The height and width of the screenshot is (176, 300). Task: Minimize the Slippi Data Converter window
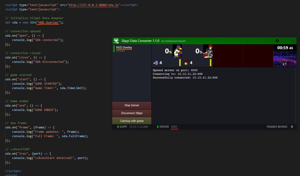(x=285, y=41)
